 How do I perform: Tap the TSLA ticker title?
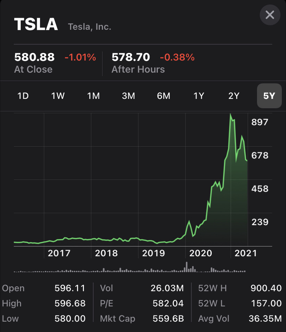click(36, 24)
